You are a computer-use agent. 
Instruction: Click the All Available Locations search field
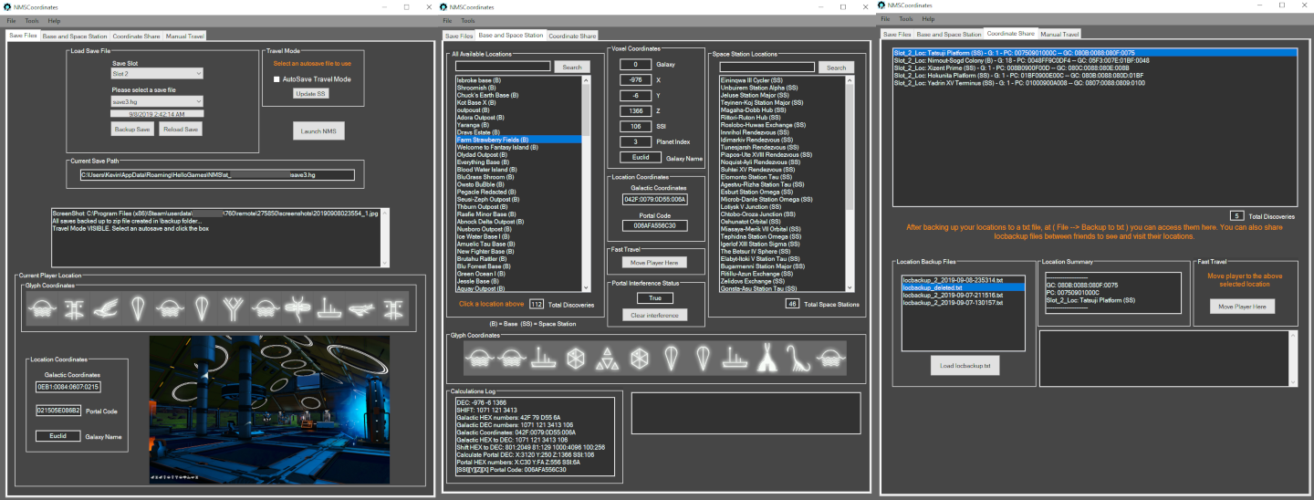coord(502,67)
